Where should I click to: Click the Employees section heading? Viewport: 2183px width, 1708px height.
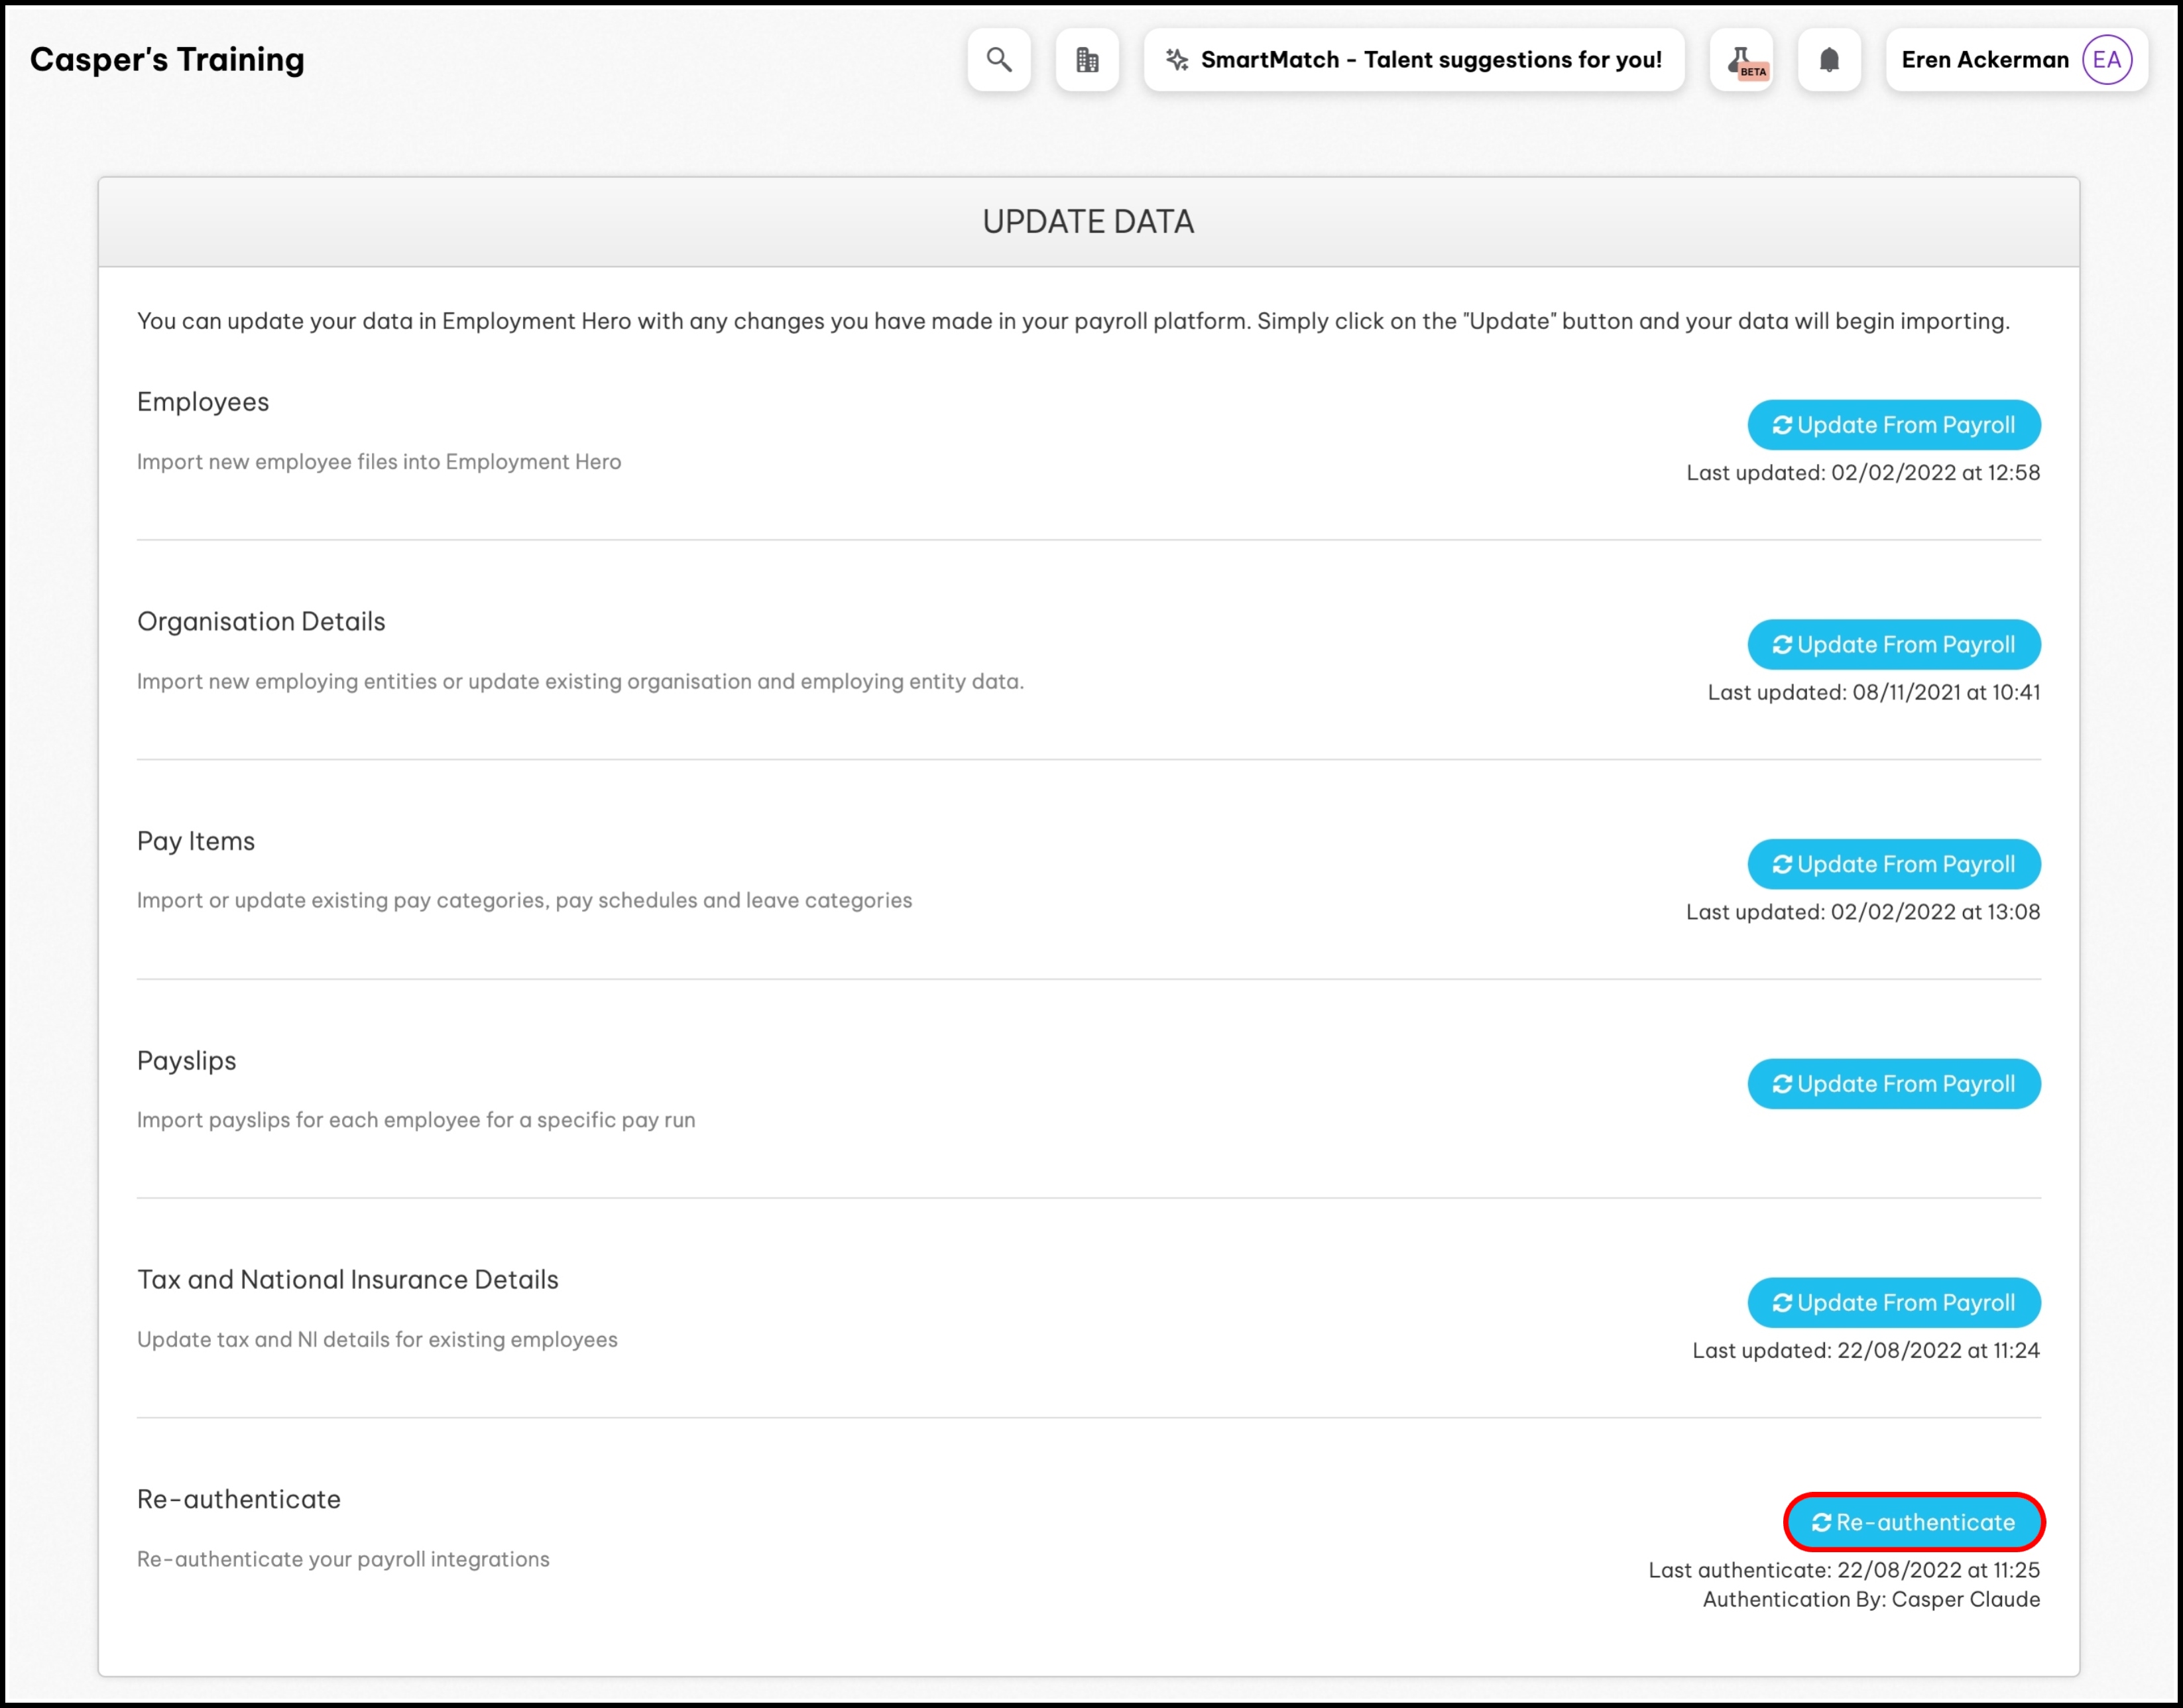203,402
